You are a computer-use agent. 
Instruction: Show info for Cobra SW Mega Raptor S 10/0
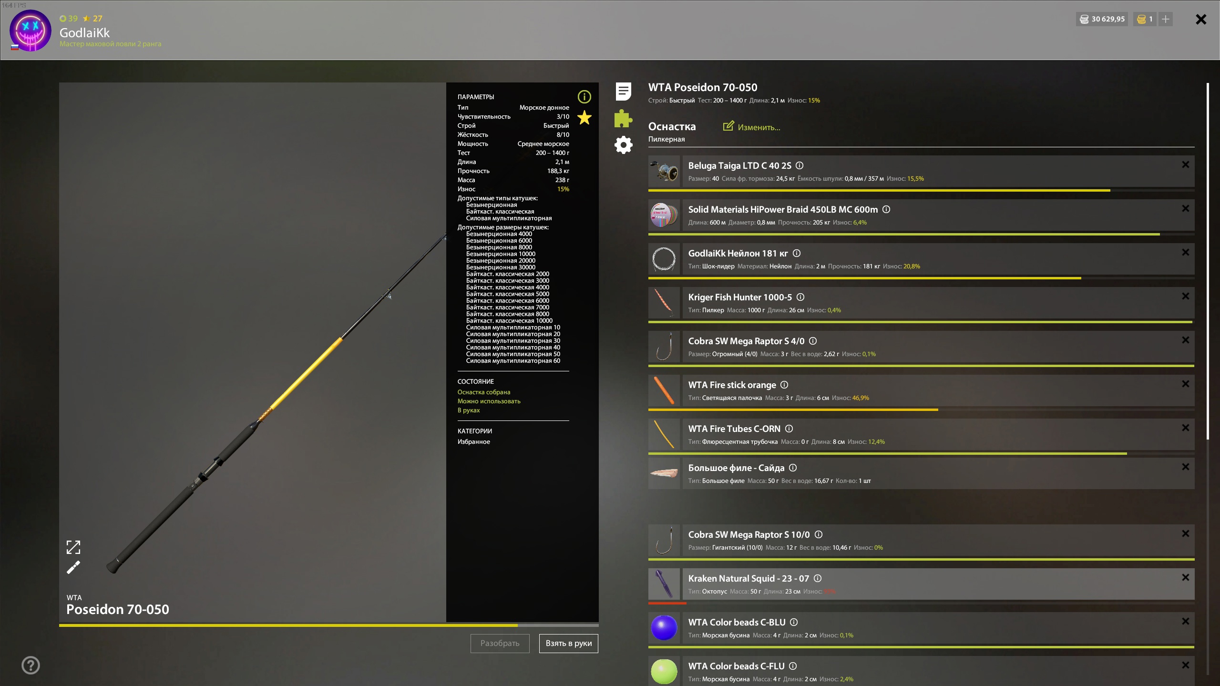819,534
